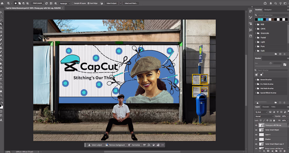This screenshot has width=289, height=153.
Task: Select the Brush tool
Action: (1, 44)
